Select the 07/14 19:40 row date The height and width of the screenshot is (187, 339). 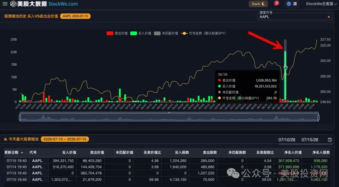17,167
